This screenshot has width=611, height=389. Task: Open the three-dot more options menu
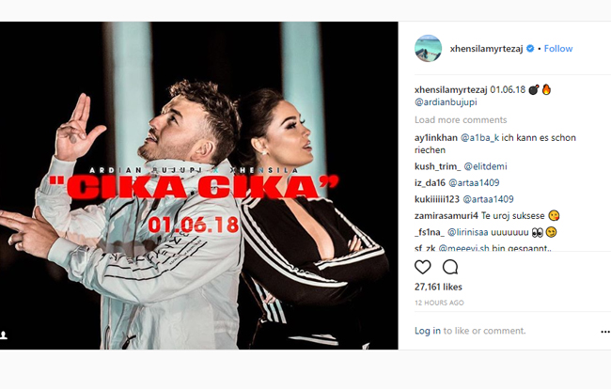click(605, 332)
